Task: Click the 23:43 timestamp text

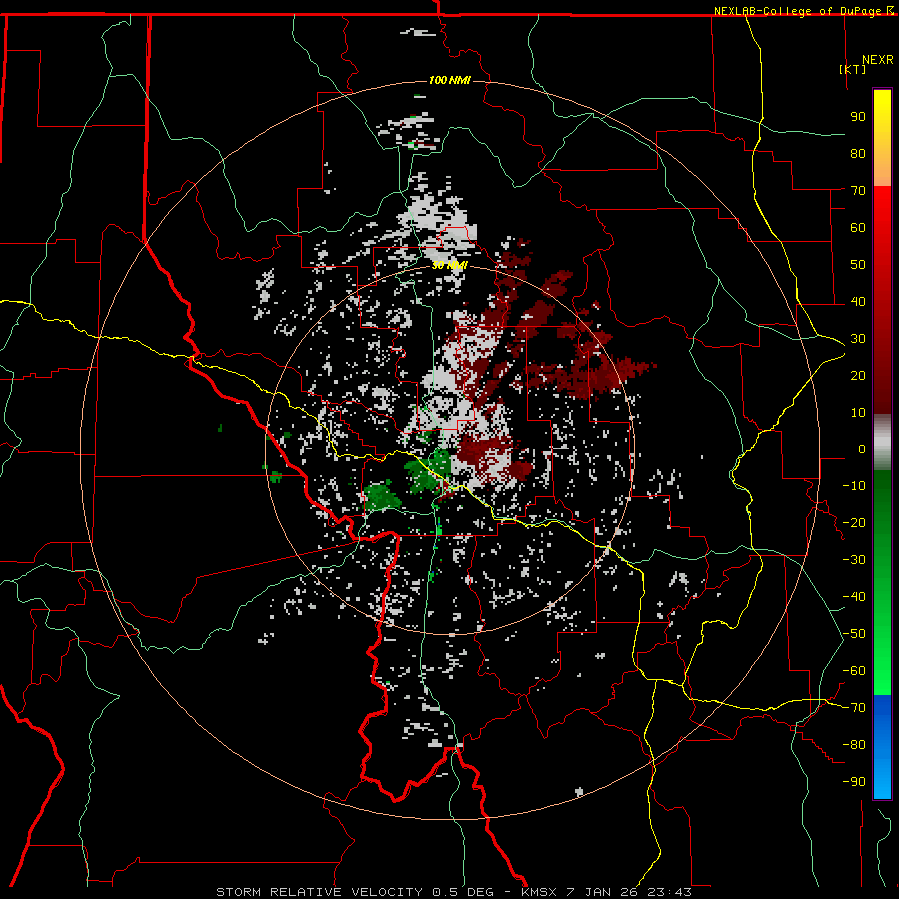Action: [669, 892]
